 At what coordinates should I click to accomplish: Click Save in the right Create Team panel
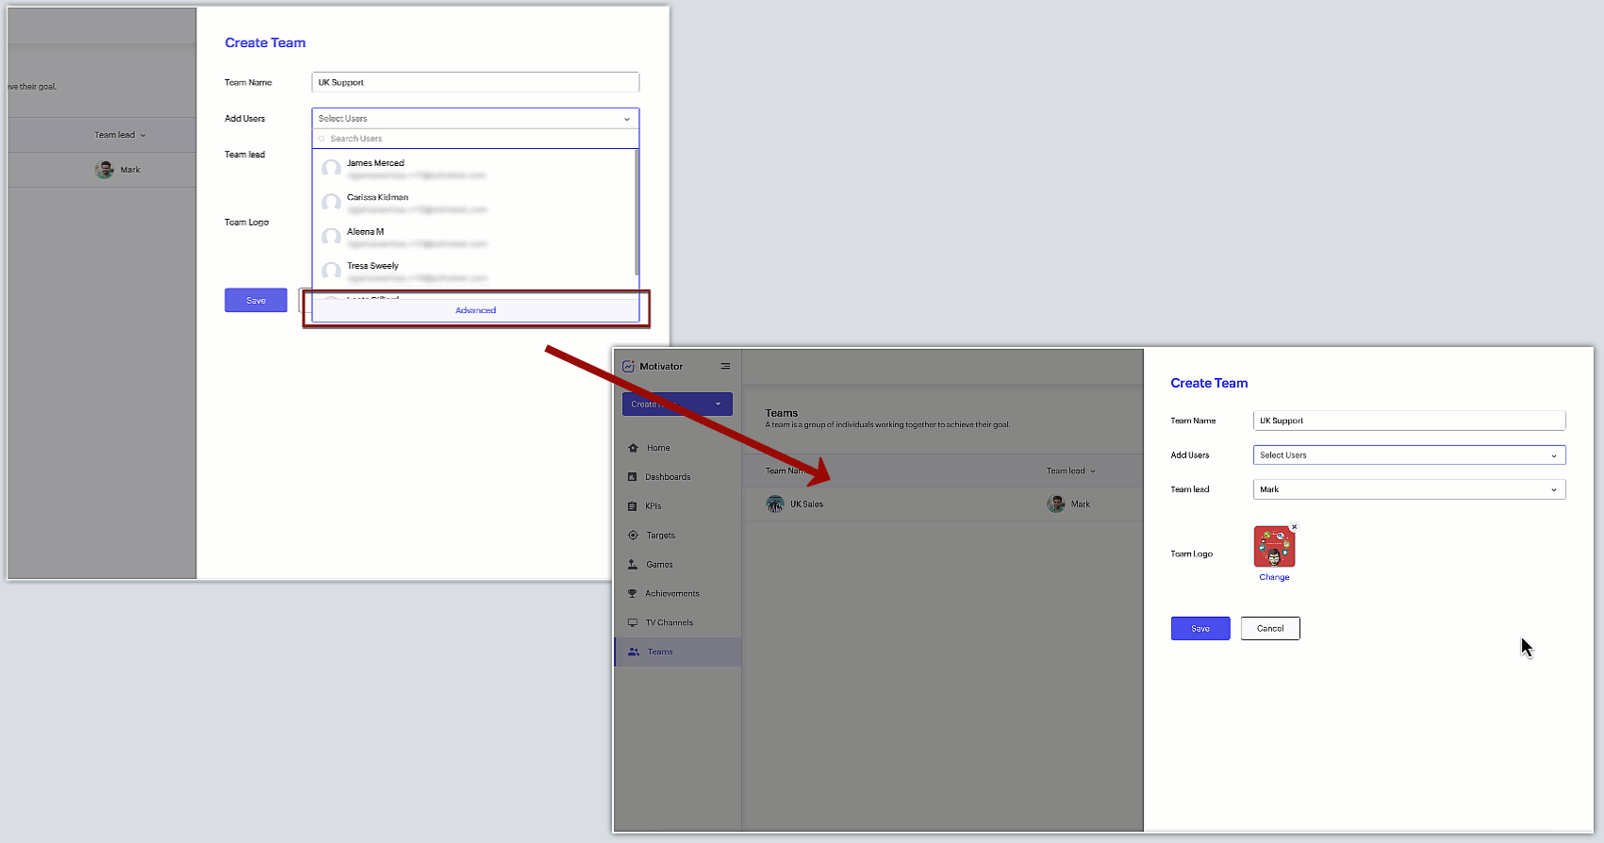1199,629
